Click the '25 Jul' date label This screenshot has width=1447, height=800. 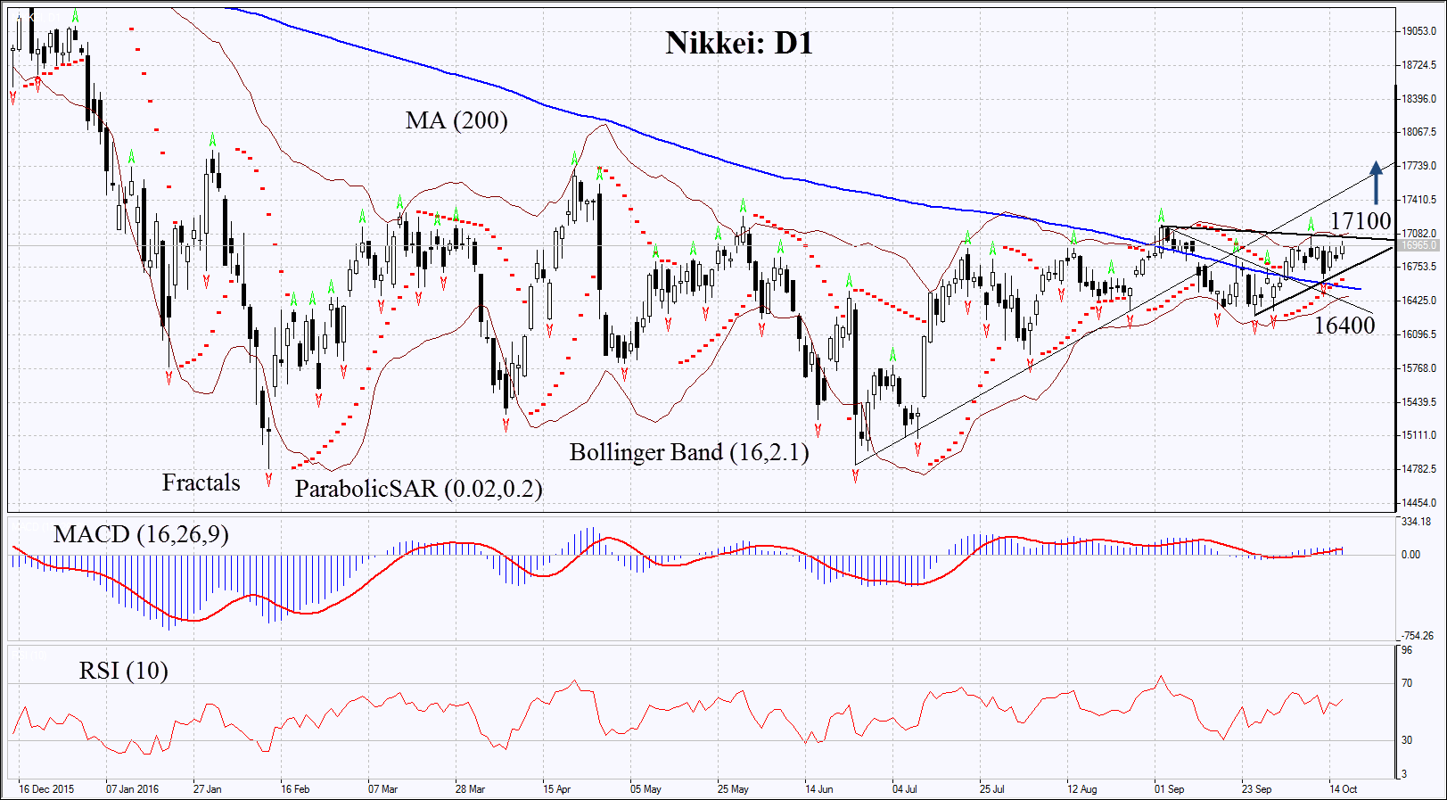pyautogui.click(x=991, y=789)
